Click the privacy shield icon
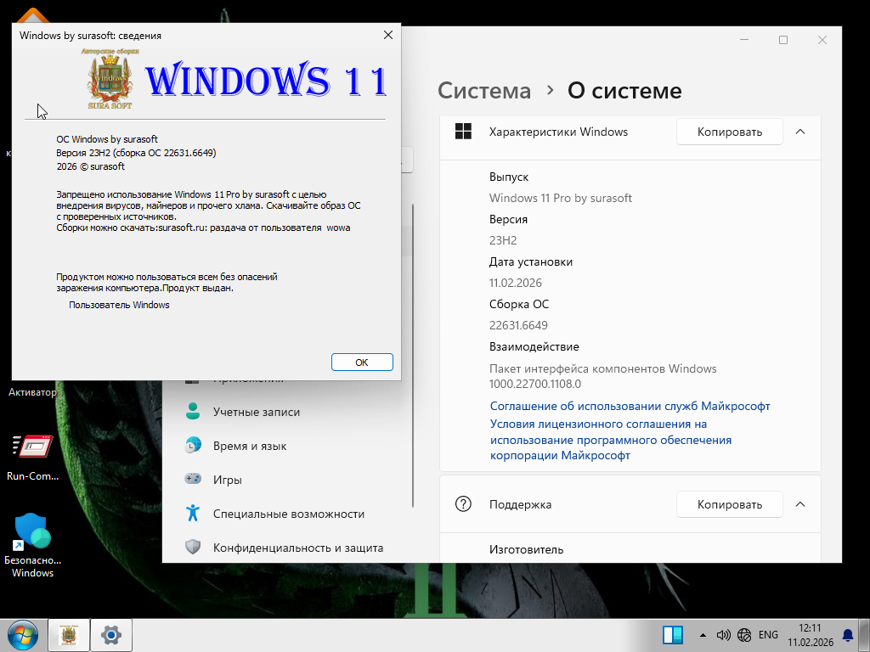The width and height of the screenshot is (870, 652). (193, 548)
